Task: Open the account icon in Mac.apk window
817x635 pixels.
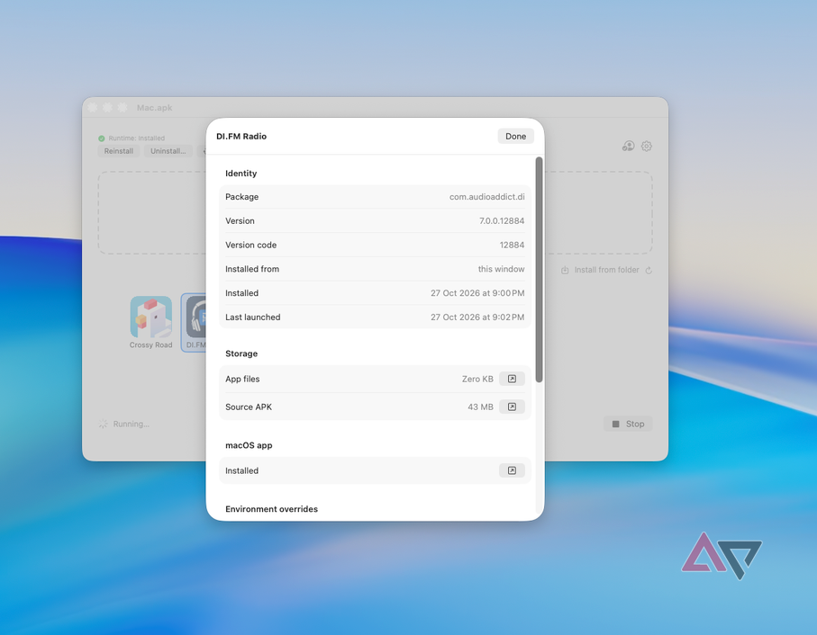Action: click(629, 146)
